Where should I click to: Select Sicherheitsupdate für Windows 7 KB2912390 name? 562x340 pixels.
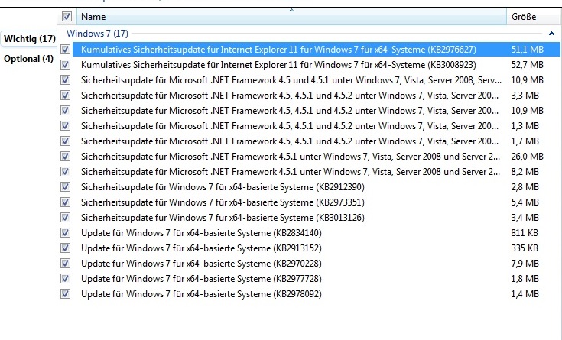point(223,187)
